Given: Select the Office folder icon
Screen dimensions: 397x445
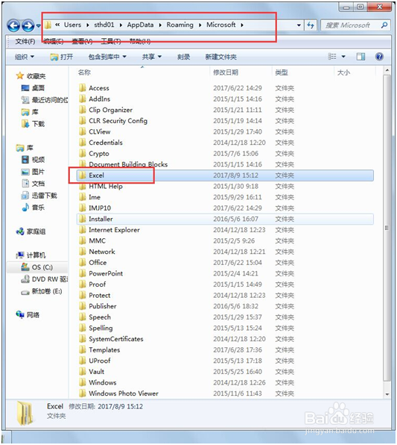Looking at the screenshot, I should 83,263.
